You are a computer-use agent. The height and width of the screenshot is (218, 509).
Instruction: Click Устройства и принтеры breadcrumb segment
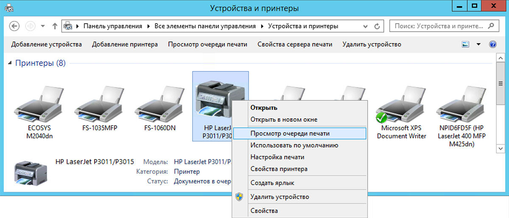tap(303, 26)
